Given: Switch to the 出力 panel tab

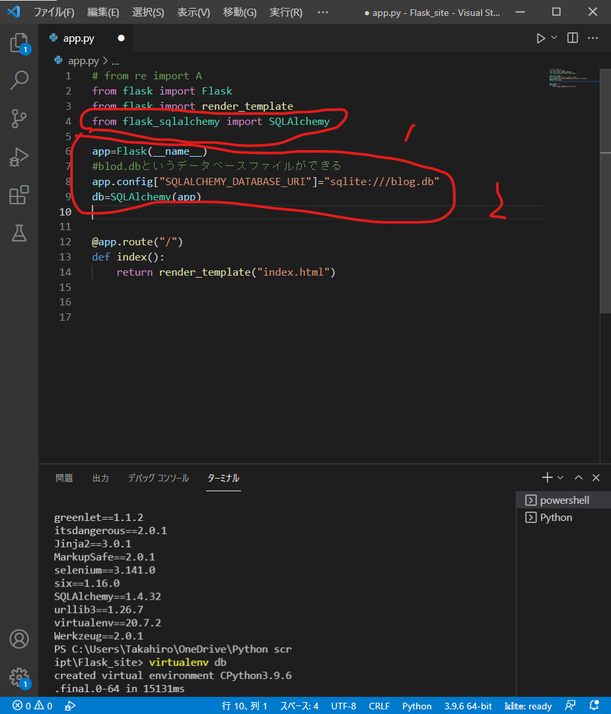Looking at the screenshot, I should 100,477.
